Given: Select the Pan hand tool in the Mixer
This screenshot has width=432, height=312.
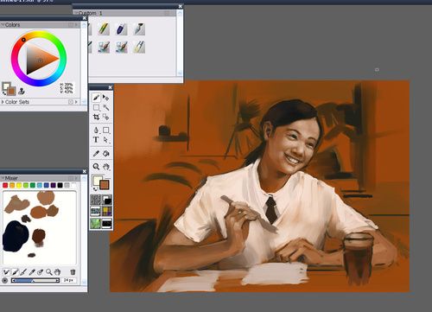Looking at the screenshot, I should 57,271.
